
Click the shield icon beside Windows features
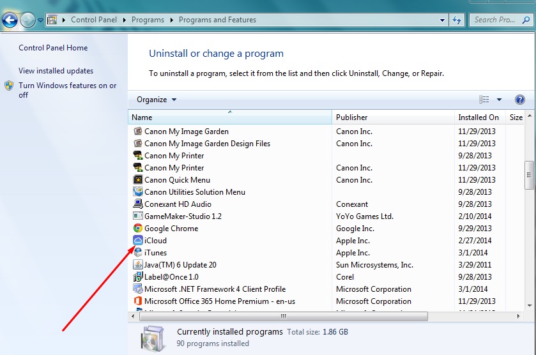9,86
